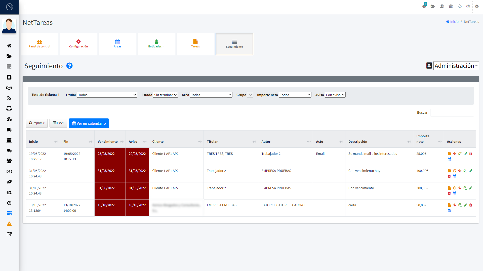
Task: Click the blue calendar icon in the first ticket row
Action: click(450, 159)
